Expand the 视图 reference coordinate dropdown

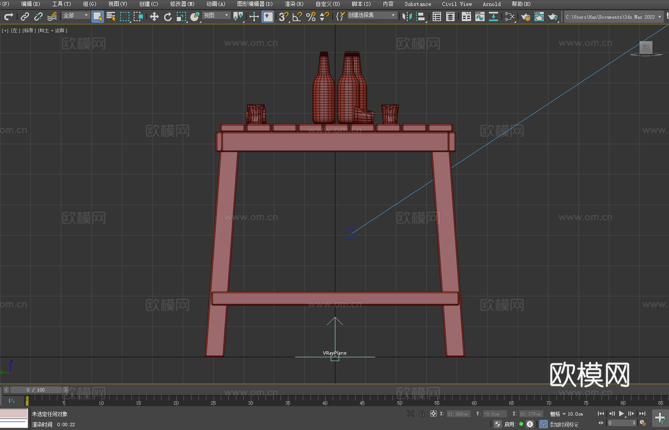[216, 15]
